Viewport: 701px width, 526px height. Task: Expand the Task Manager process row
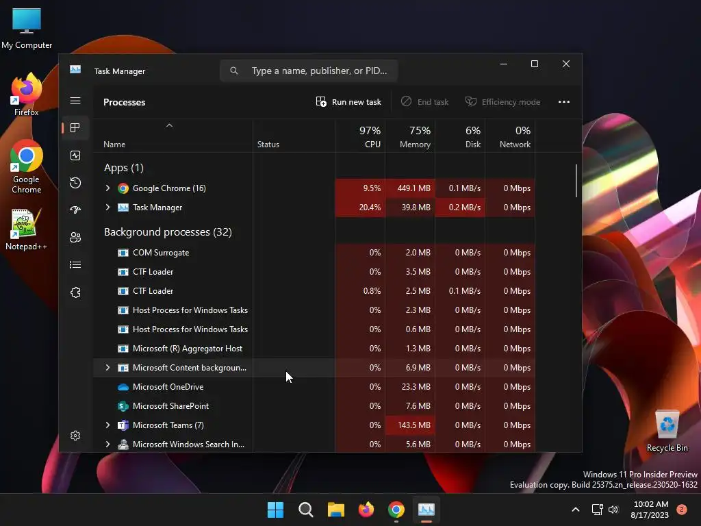107,208
